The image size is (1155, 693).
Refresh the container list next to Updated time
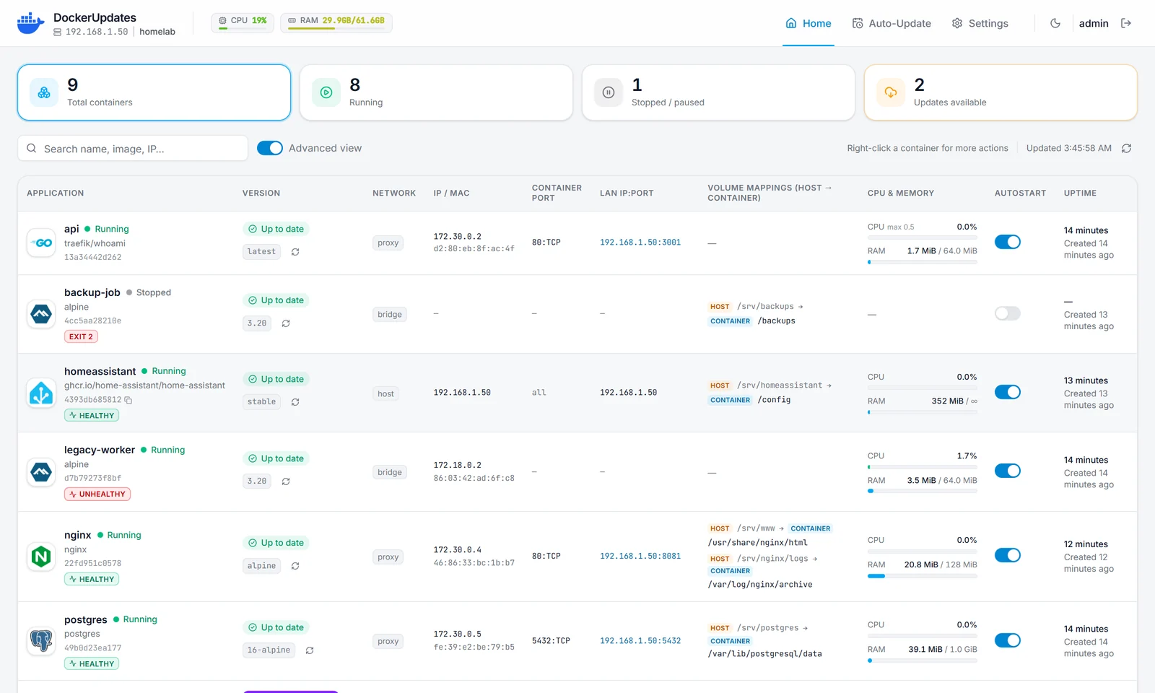[x=1126, y=148]
